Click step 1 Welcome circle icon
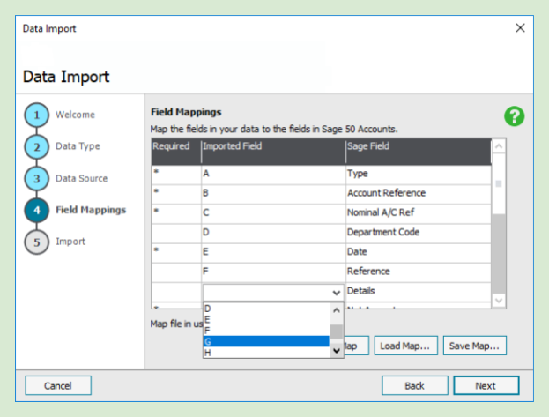The image size is (549, 417). pyautogui.click(x=37, y=115)
